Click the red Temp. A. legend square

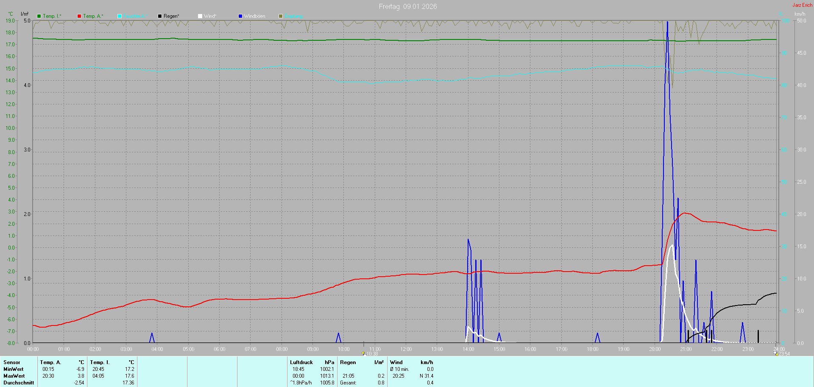tap(79, 16)
